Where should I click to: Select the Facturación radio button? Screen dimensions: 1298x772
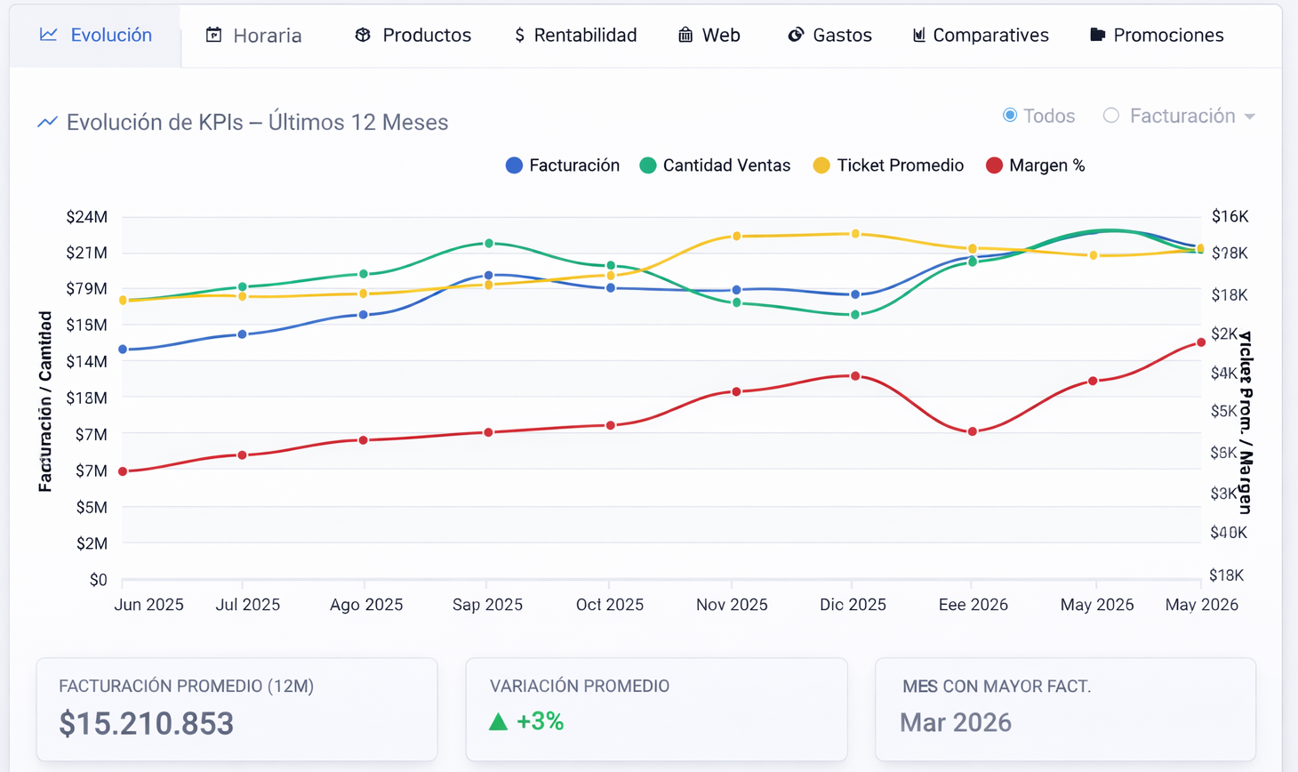click(x=1111, y=115)
